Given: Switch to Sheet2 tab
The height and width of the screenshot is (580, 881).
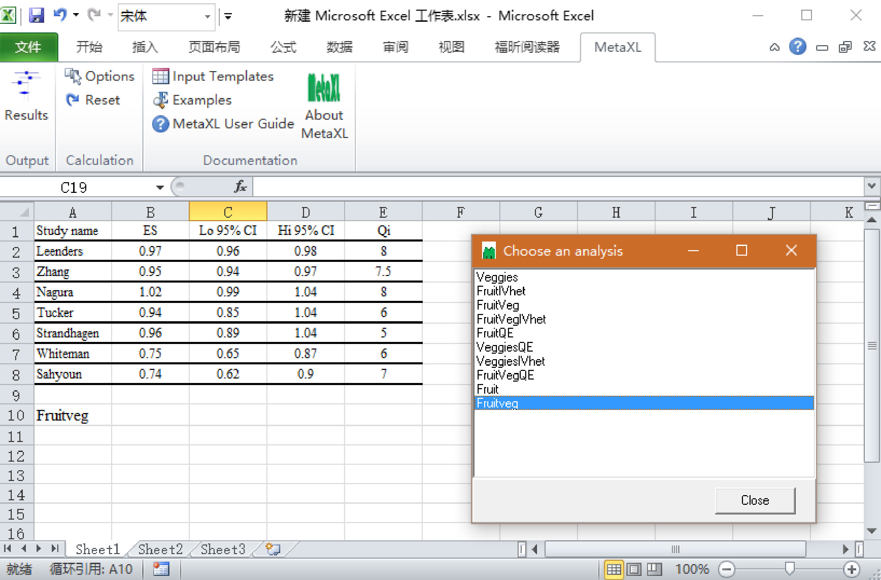Looking at the screenshot, I should 161,549.
